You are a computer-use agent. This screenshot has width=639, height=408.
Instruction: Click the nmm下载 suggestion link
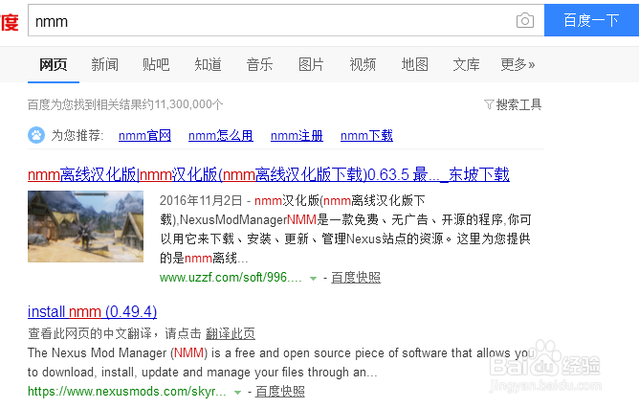point(366,135)
